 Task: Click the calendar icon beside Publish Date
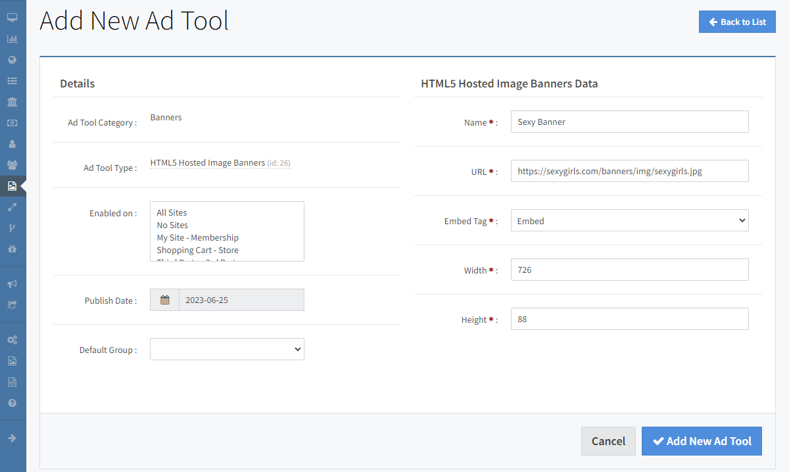[x=165, y=300]
